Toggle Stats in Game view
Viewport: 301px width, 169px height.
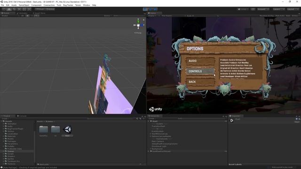pos(288,15)
